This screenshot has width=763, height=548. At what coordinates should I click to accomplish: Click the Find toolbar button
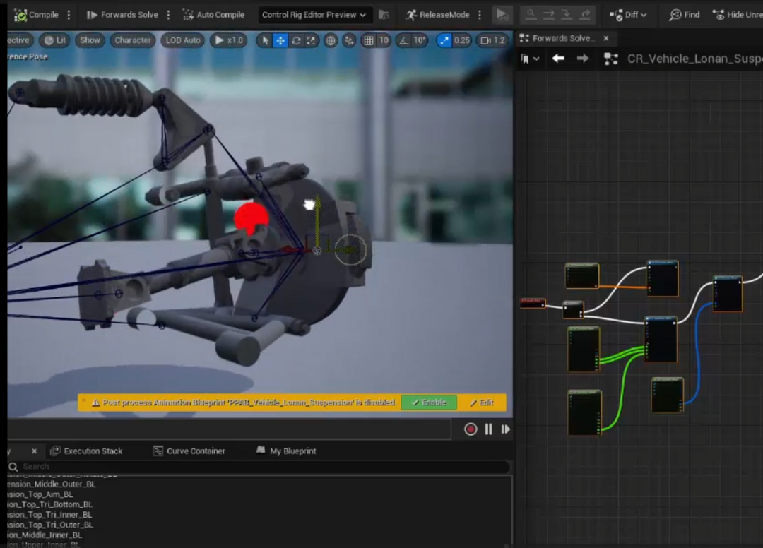(x=685, y=15)
